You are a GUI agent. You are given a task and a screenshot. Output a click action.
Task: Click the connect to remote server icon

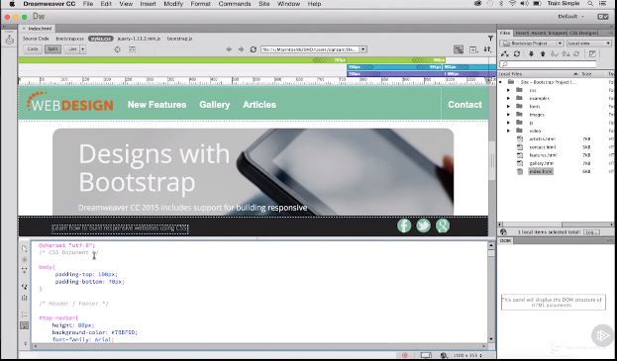pyautogui.click(x=504, y=54)
